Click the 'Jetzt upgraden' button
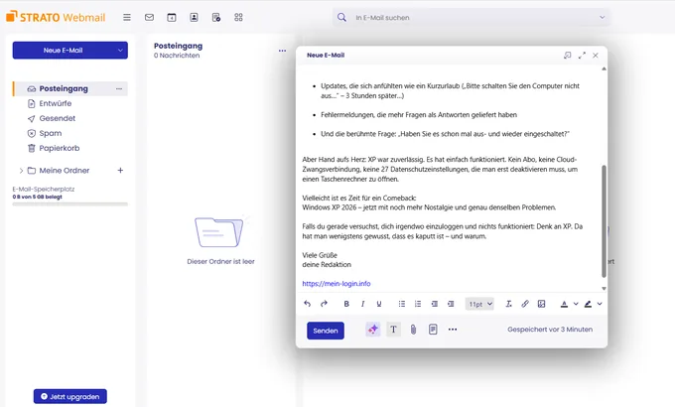 pos(70,397)
